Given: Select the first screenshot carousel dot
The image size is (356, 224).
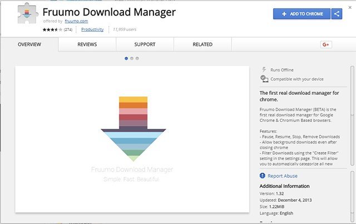Looking at the screenshot, I should point(126,58).
